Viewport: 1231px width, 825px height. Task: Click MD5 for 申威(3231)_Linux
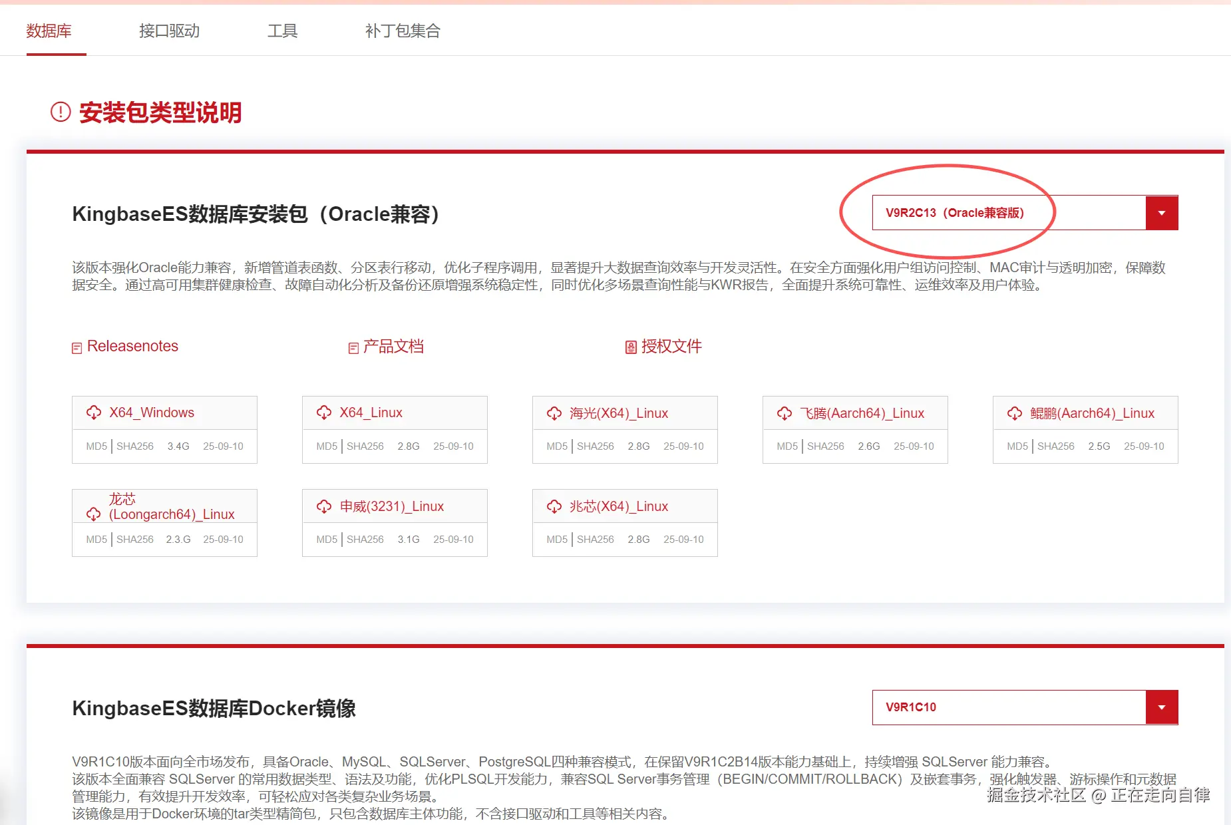[x=327, y=540]
